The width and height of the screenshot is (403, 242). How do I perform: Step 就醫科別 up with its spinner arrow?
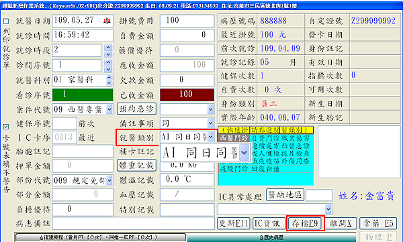click(x=109, y=78)
